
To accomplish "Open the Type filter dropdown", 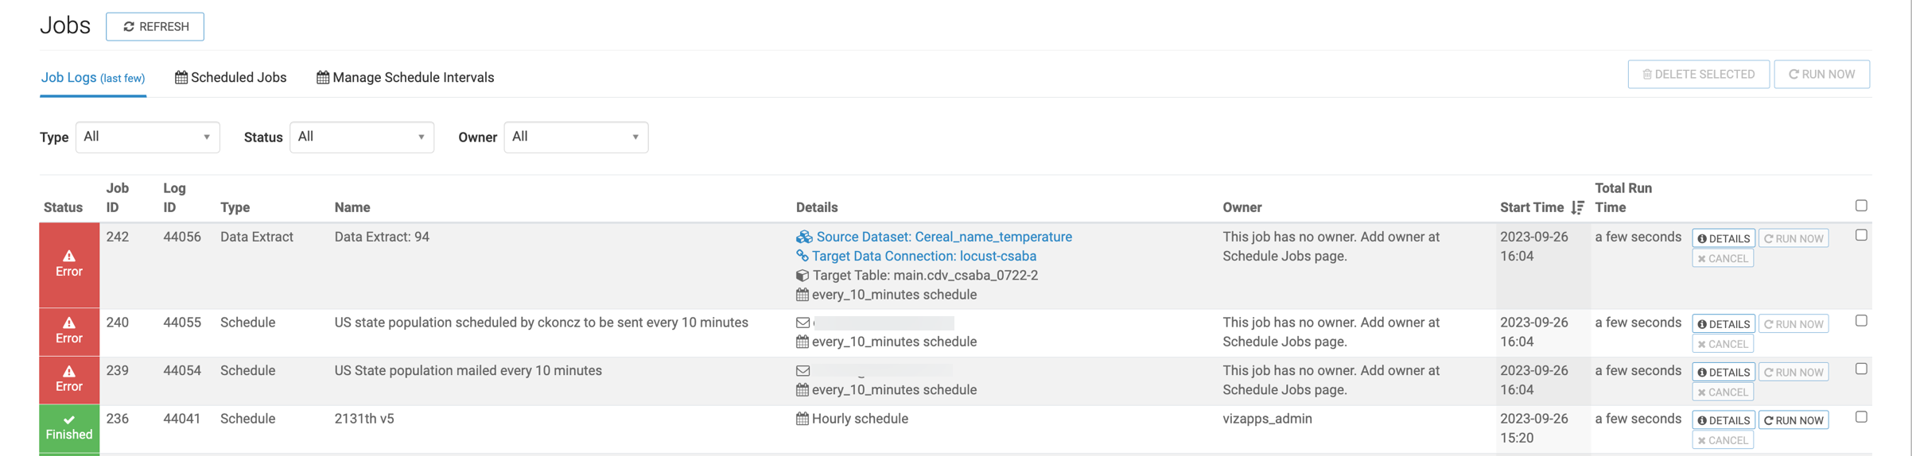I will (x=147, y=137).
